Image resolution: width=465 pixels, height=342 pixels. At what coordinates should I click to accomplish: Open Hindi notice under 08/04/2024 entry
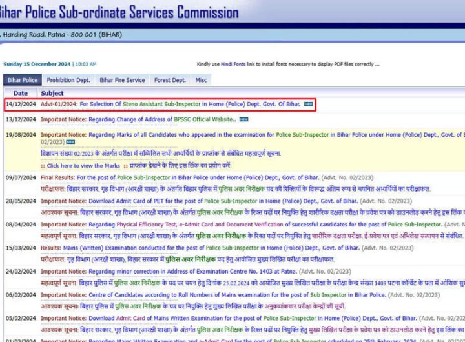[x=252, y=236]
